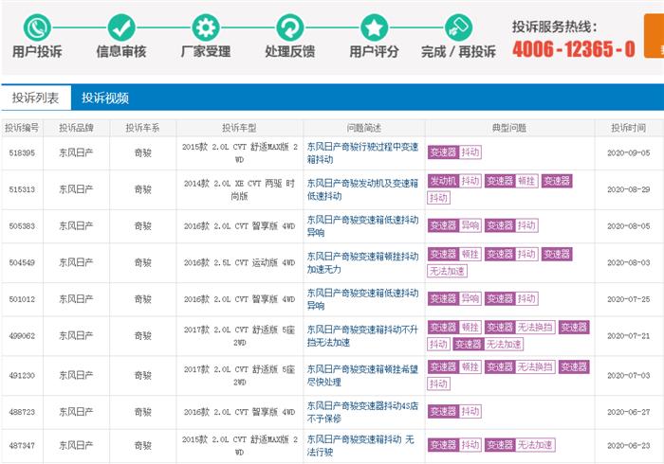Click model 2016款 2.5L CVT 运动版 4WD
Image resolution: width=664 pixels, height=464 pixels.
pyautogui.click(x=239, y=262)
